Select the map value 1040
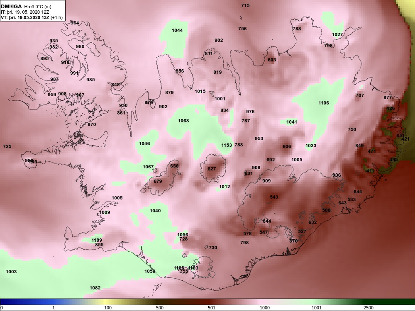 tap(155, 211)
